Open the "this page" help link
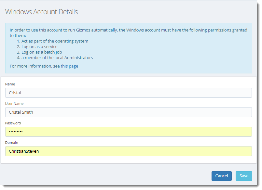This screenshot has height=190, width=262. 69,66
